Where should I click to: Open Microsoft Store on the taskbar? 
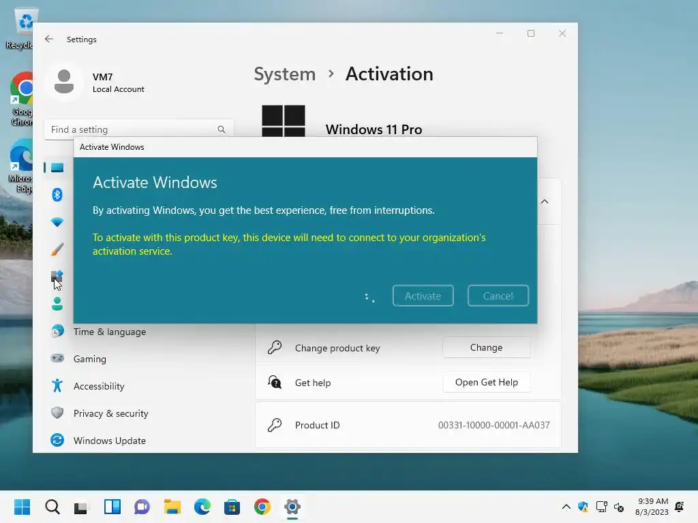click(x=232, y=507)
